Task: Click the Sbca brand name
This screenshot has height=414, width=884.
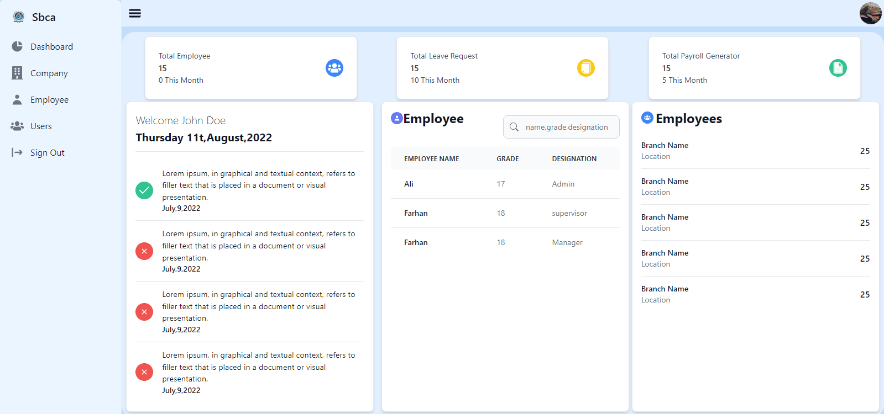Action: click(x=44, y=17)
